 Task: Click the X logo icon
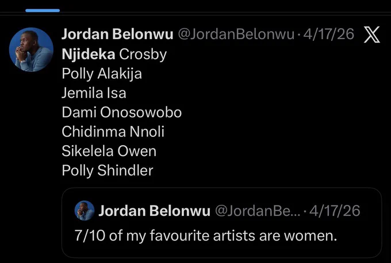pyautogui.click(x=371, y=35)
